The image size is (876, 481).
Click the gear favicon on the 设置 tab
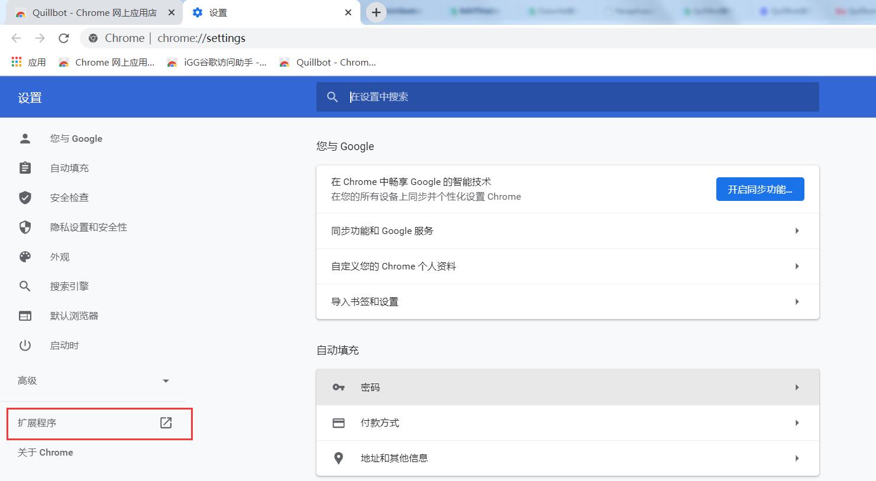[x=198, y=12]
